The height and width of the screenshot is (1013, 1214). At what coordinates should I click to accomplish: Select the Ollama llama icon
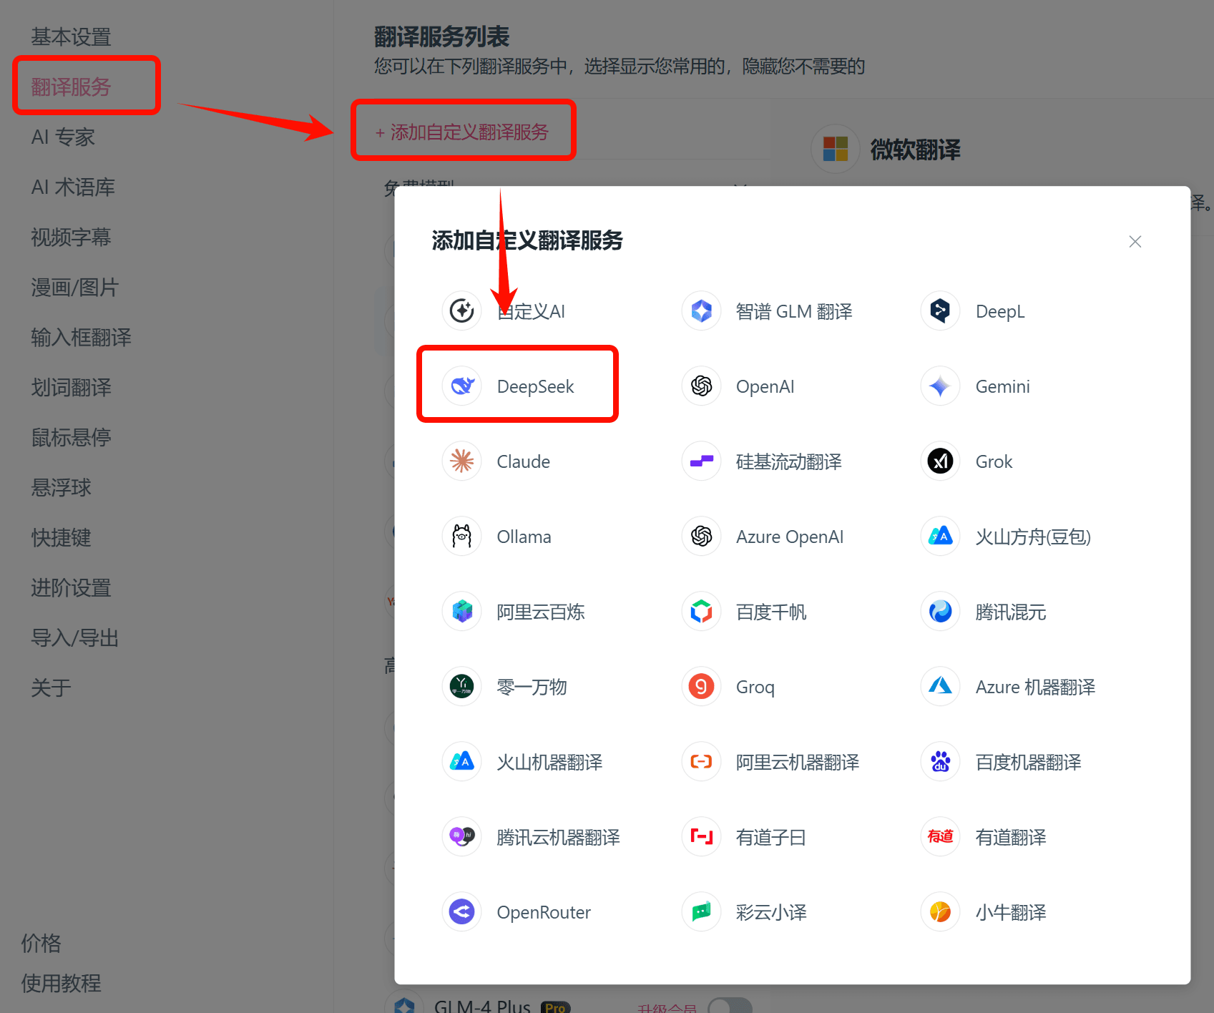(x=462, y=537)
